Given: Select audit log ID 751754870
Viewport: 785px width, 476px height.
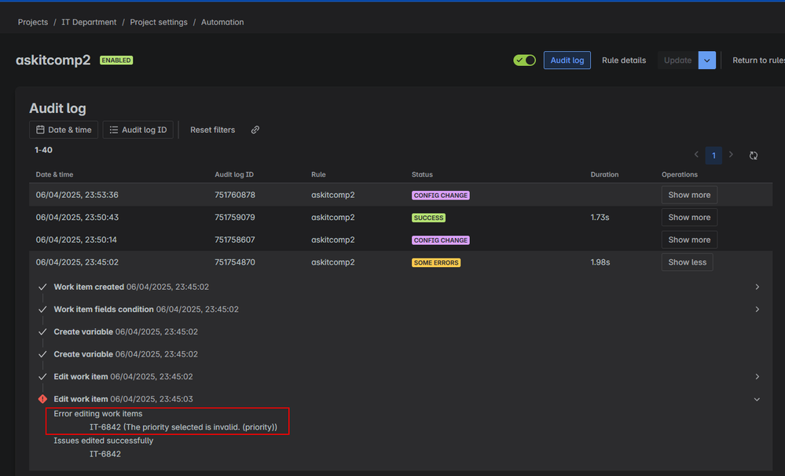Looking at the screenshot, I should [235, 262].
